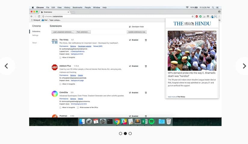Click Update extensions now button

tap(137, 32)
